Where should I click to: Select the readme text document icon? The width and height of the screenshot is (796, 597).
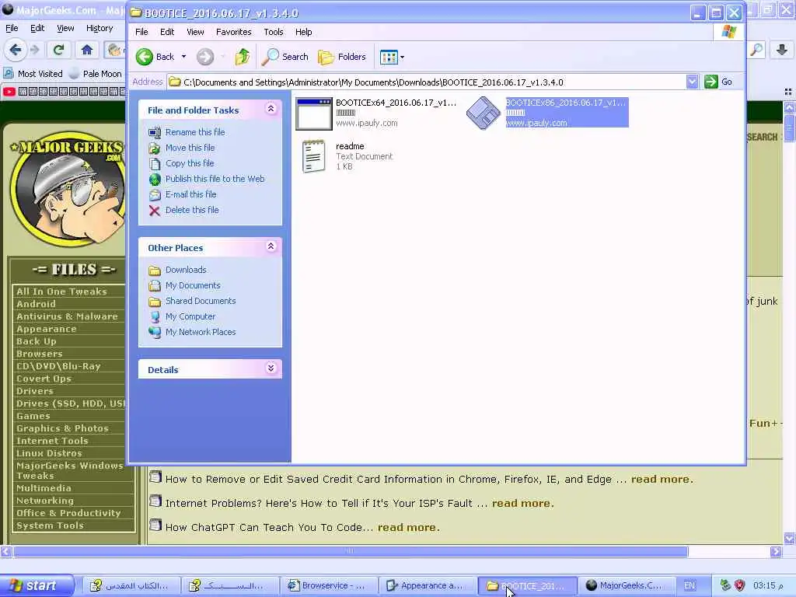313,156
